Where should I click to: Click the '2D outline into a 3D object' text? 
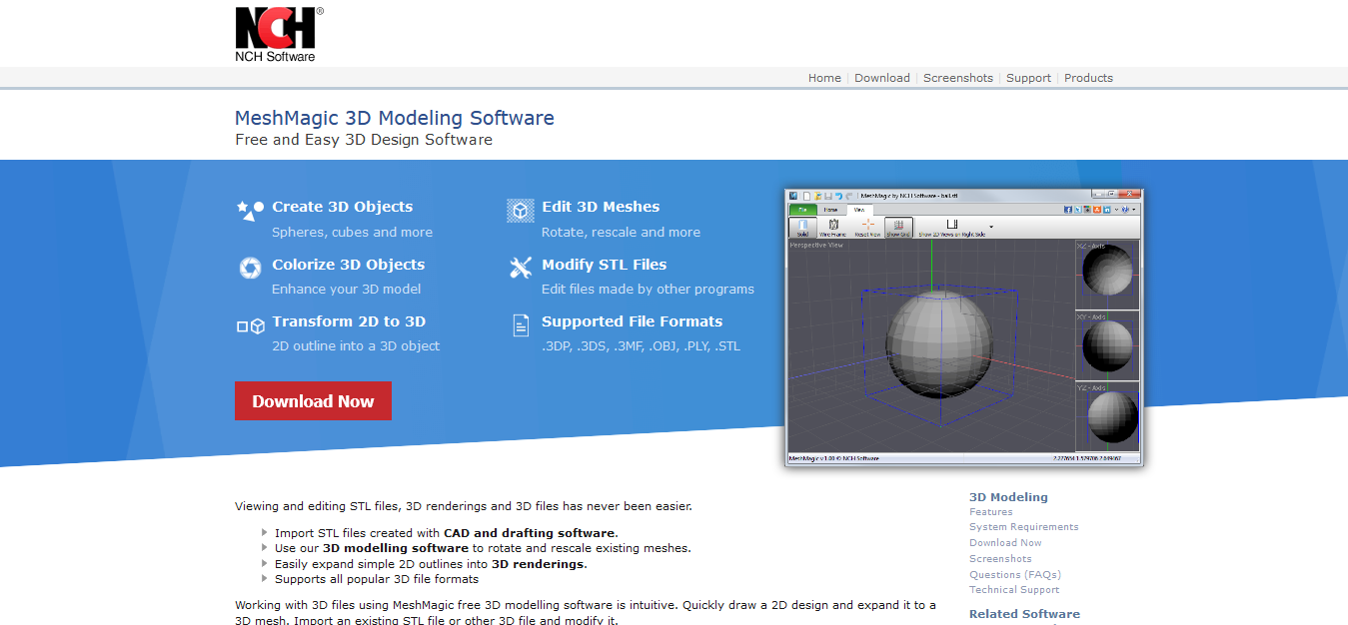pyautogui.click(x=356, y=346)
